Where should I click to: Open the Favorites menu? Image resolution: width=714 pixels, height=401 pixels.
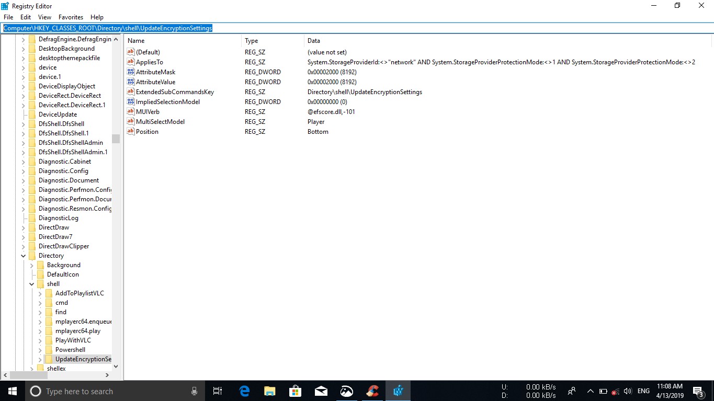71,17
